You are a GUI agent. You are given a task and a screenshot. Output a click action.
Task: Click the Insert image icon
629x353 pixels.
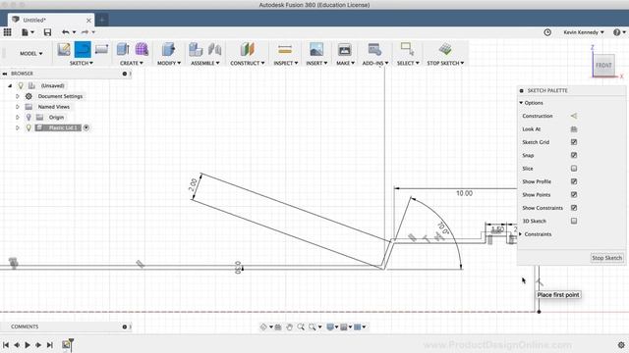point(316,49)
